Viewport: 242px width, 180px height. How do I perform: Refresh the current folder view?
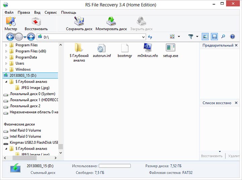click(150, 37)
